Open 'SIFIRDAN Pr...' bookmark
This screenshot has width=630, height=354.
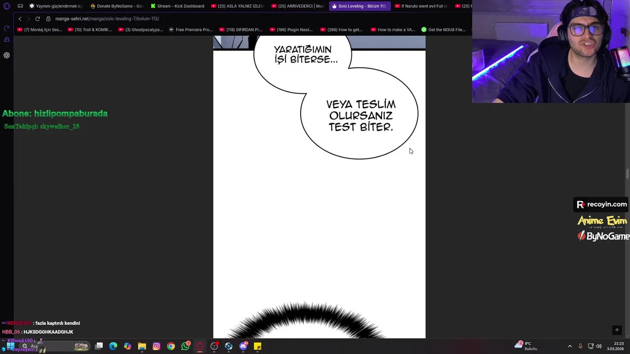click(241, 29)
